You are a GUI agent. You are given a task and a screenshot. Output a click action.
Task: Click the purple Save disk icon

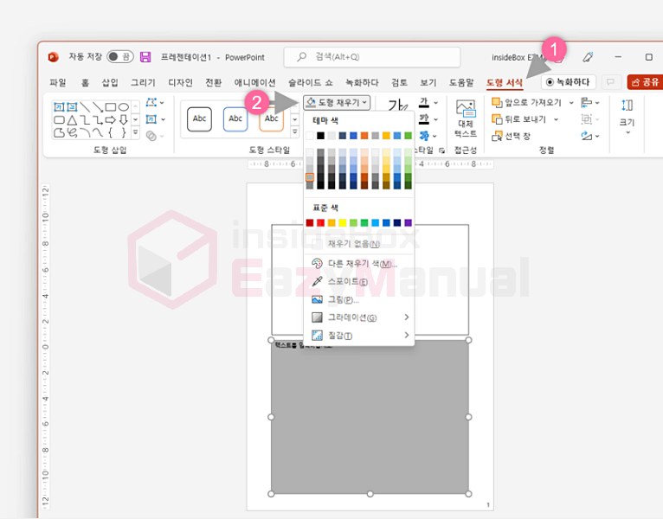[x=145, y=57]
